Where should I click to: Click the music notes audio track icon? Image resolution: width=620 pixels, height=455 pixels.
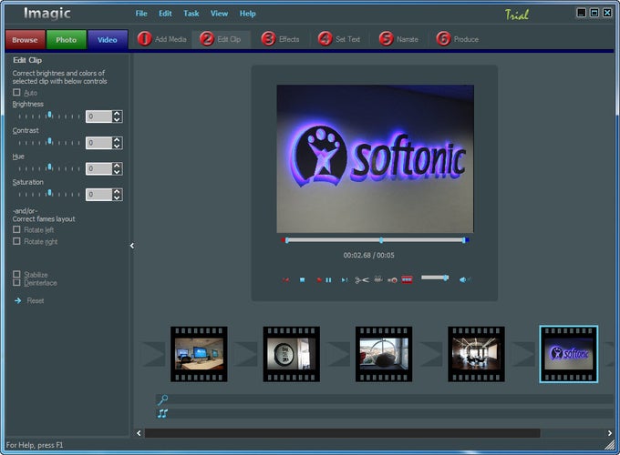[x=162, y=413]
